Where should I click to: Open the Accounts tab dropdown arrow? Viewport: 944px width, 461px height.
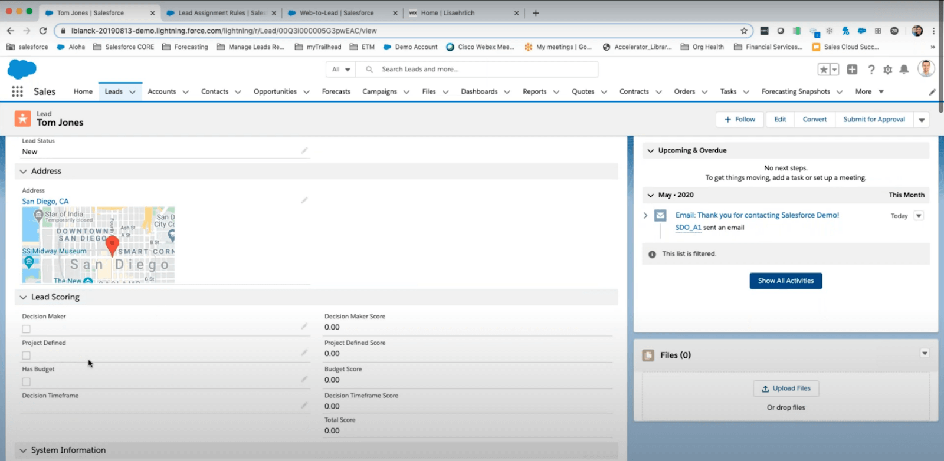[186, 92]
